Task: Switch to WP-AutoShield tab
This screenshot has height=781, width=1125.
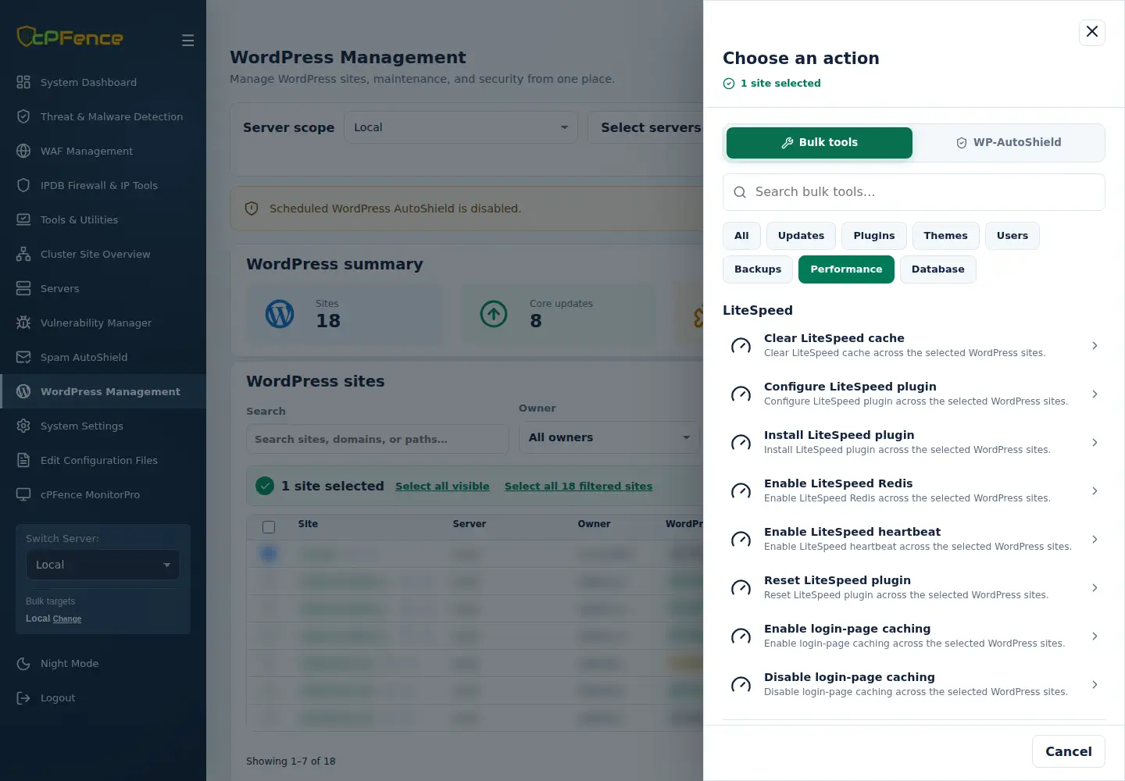Action: (1009, 142)
